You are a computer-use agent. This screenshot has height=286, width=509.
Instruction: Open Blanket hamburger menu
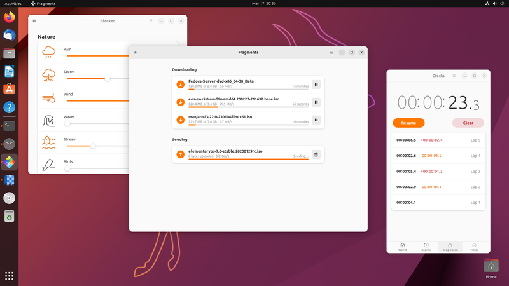click(151, 21)
